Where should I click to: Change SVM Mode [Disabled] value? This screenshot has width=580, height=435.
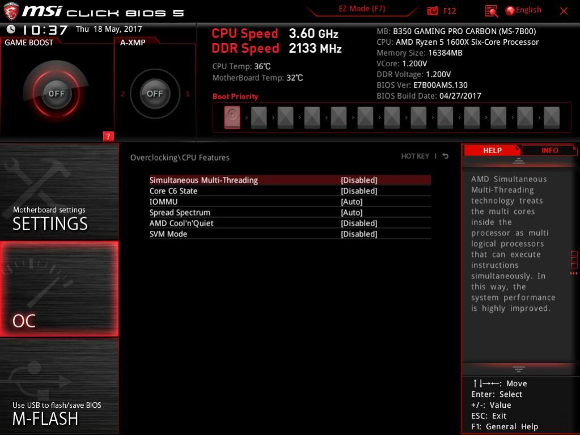click(359, 234)
